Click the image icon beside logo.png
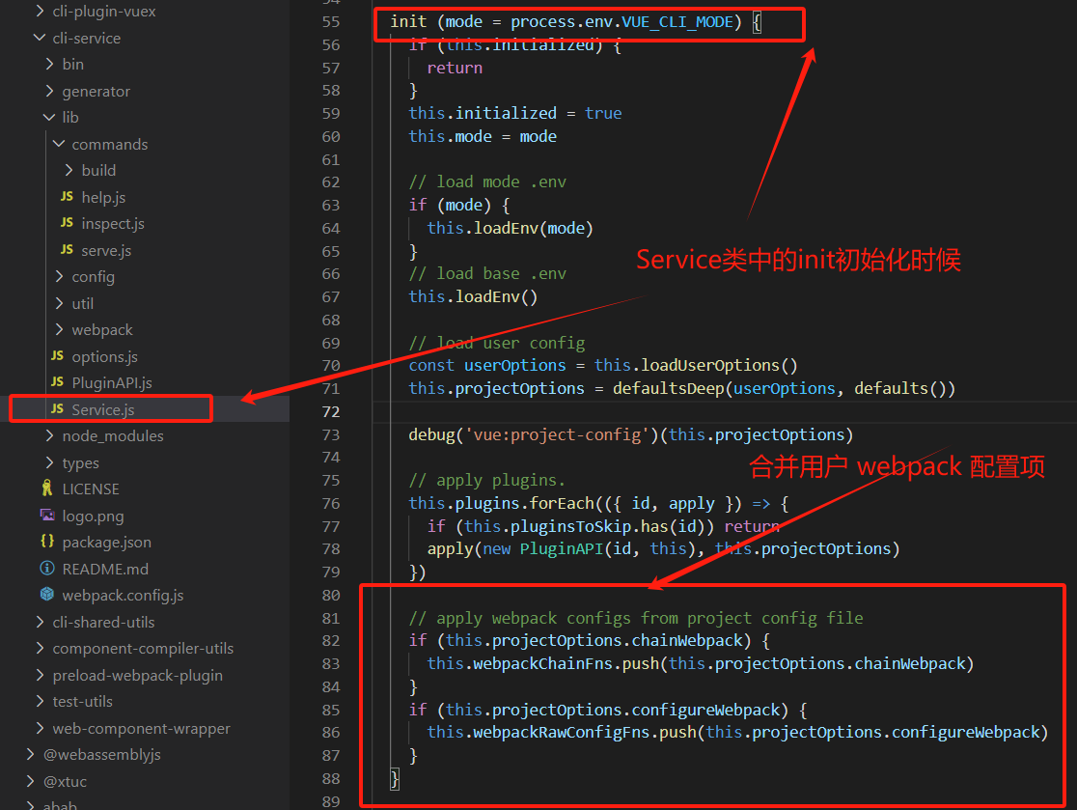 click(47, 516)
